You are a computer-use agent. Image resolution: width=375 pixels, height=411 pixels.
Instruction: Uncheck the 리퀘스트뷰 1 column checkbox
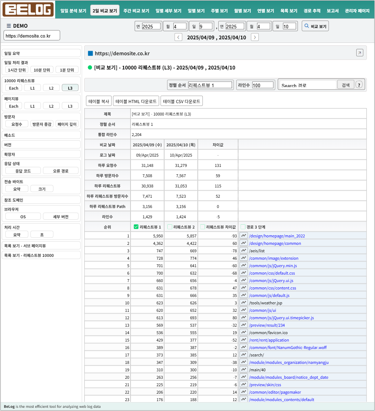tap(136, 227)
